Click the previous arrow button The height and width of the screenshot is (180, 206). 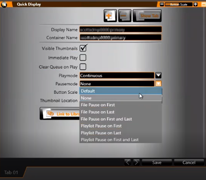128,162
